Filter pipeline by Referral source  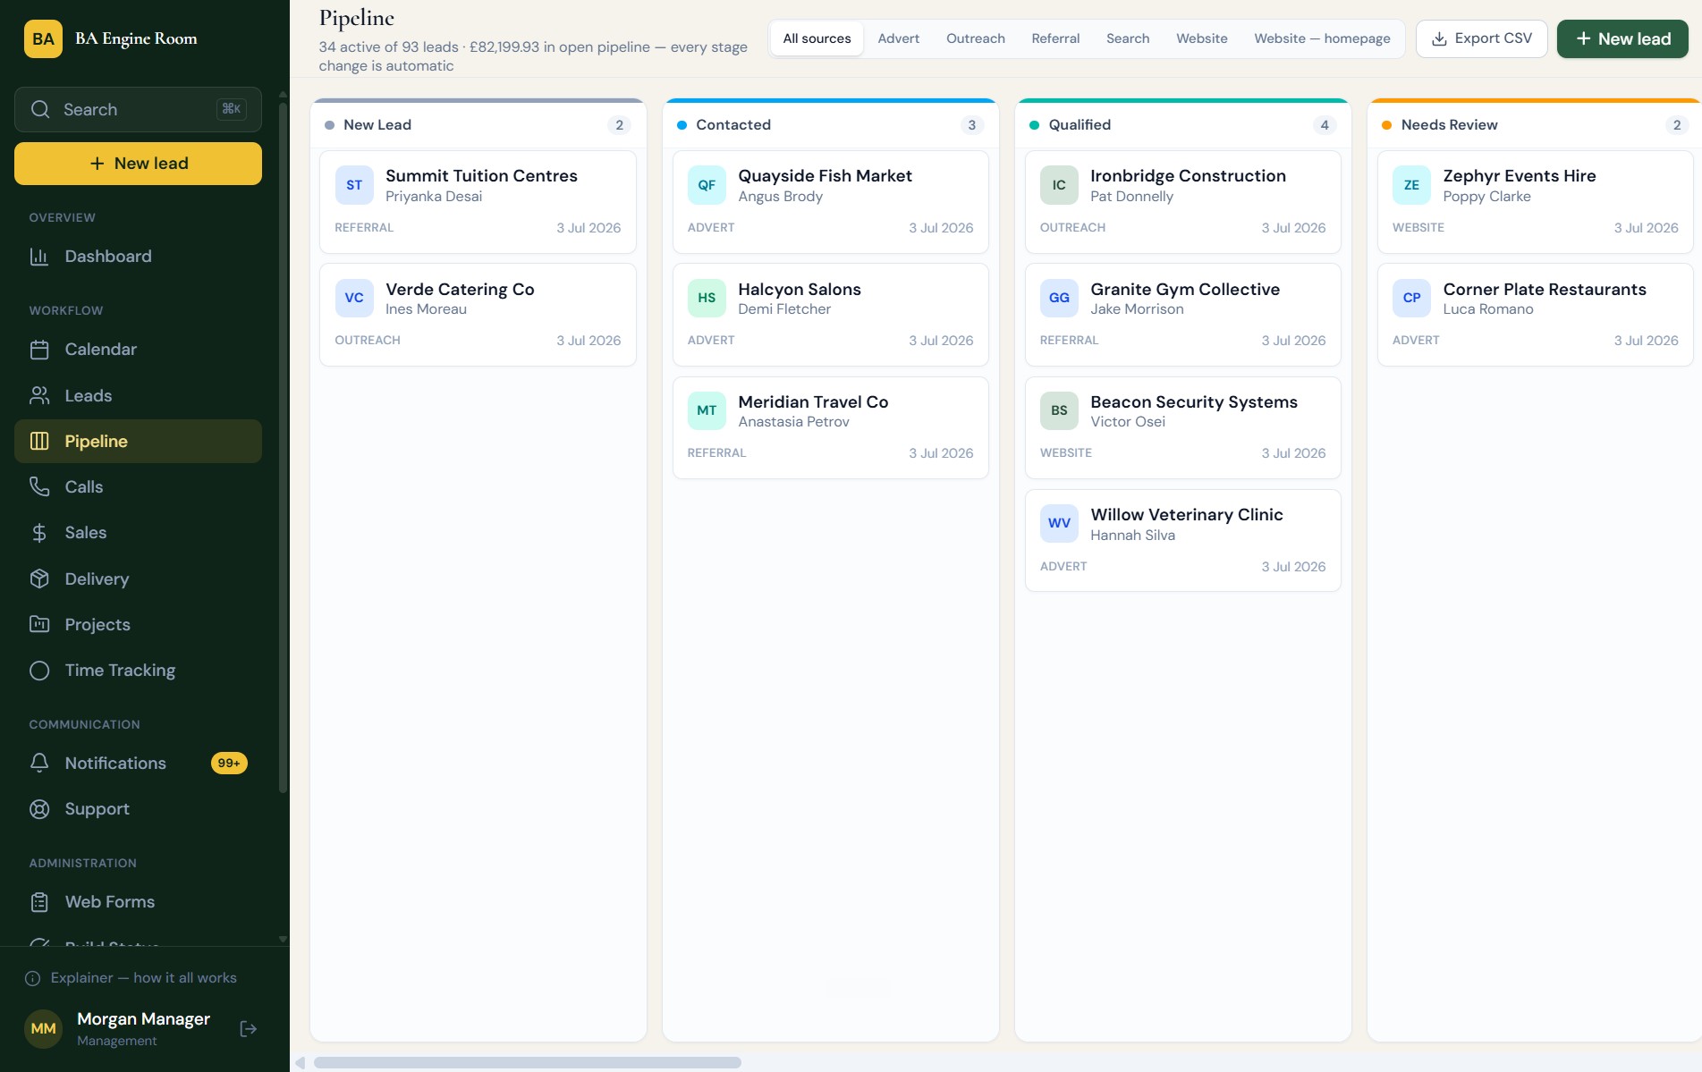click(x=1055, y=38)
